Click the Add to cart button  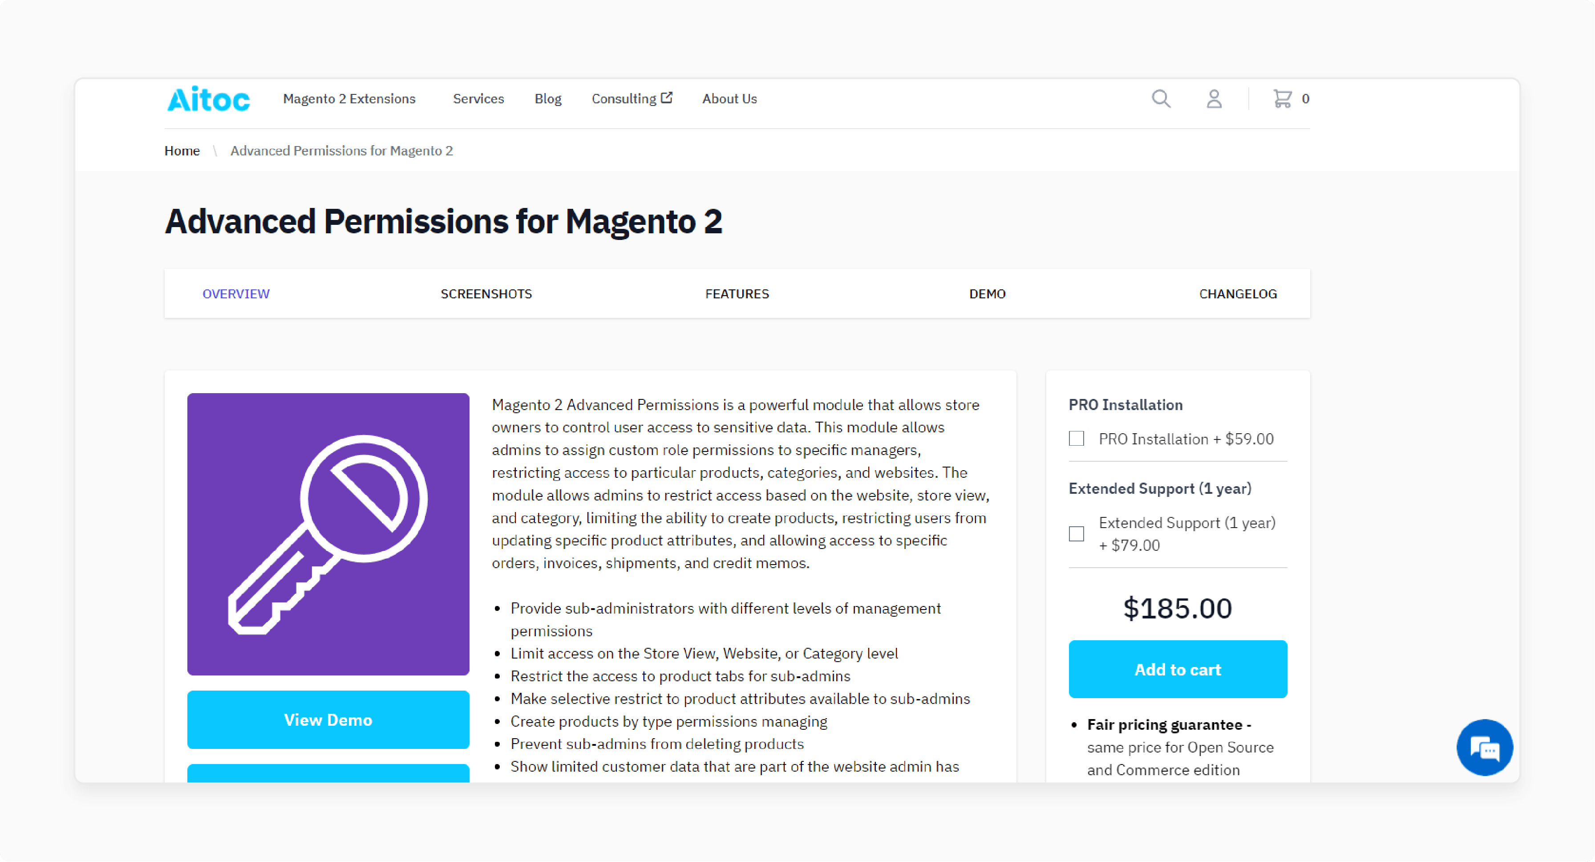pos(1178,669)
